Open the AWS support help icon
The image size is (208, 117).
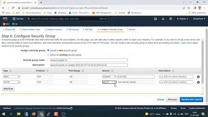click(171, 19)
